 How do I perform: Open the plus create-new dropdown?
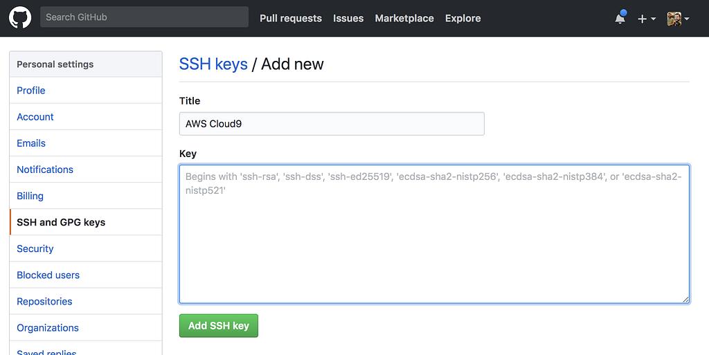click(646, 19)
